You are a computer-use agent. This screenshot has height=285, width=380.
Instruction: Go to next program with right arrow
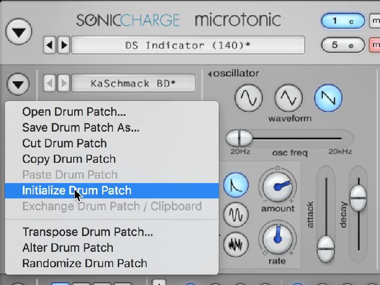coord(64,45)
